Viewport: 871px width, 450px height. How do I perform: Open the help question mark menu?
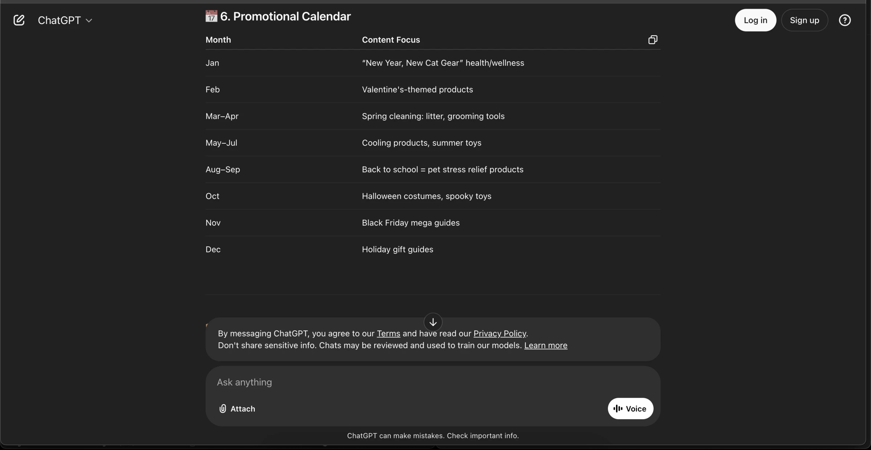(845, 20)
